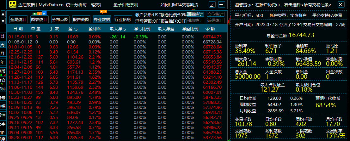The image size is (350, 141).
Task: Open 行业信息 section
Action: click(123, 19)
